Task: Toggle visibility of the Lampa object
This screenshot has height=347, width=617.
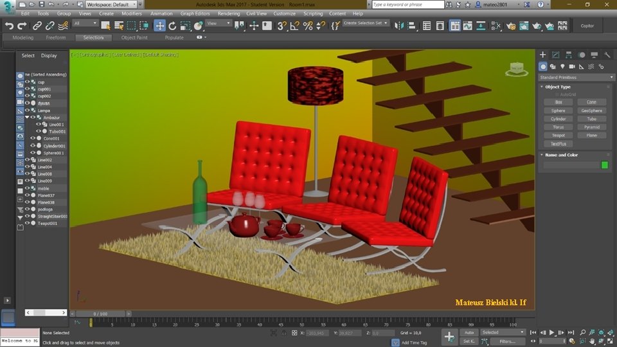Action: (x=27, y=110)
